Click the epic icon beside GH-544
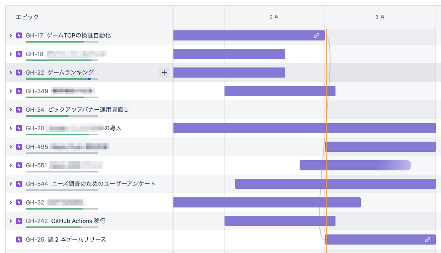Screen dimensions: 441x253 click(x=19, y=184)
